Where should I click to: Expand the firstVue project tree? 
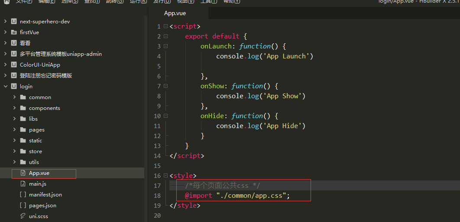point(5,32)
